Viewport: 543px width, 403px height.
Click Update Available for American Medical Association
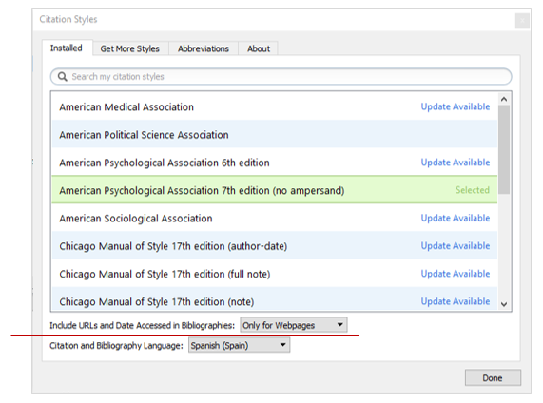click(456, 106)
